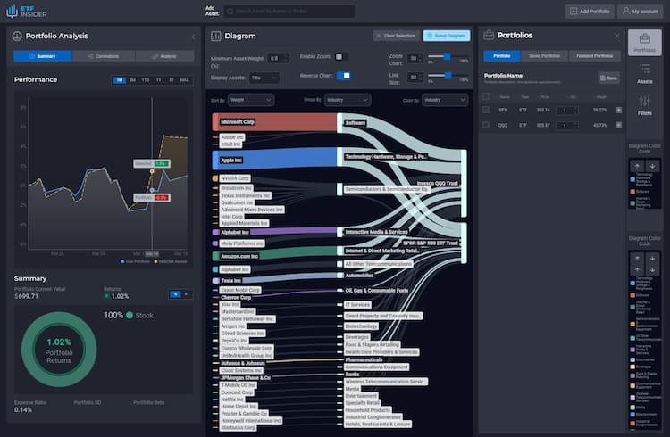Click the Software color swatch in the lower legend
The height and width of the screenshot is (437, 670).
pyautogui.click(x=632, y=295)
